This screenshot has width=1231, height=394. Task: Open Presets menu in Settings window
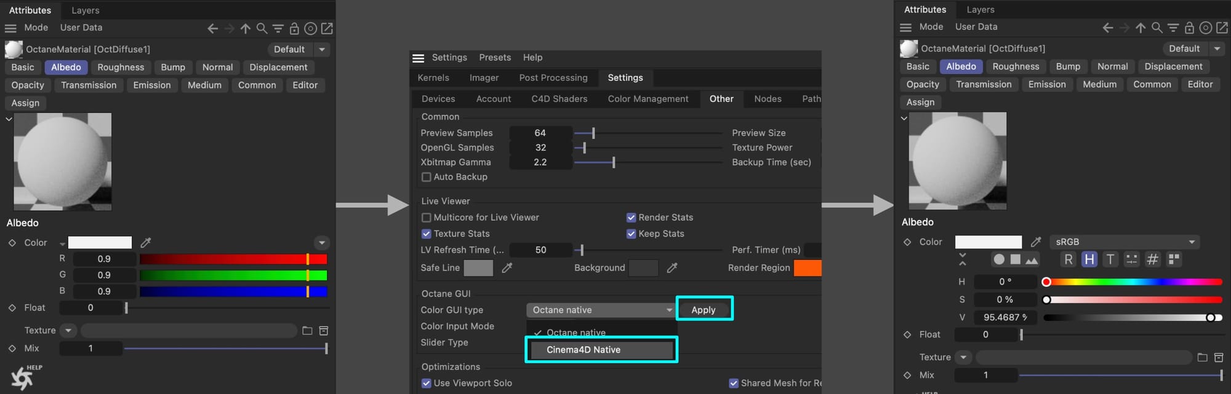pos(495,58)
